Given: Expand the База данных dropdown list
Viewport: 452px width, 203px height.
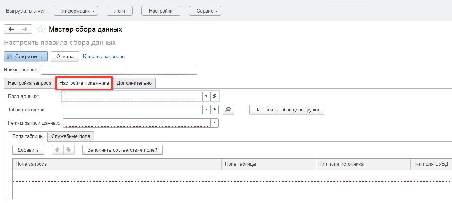Looking at the screenshot, I should coord(206,96).
